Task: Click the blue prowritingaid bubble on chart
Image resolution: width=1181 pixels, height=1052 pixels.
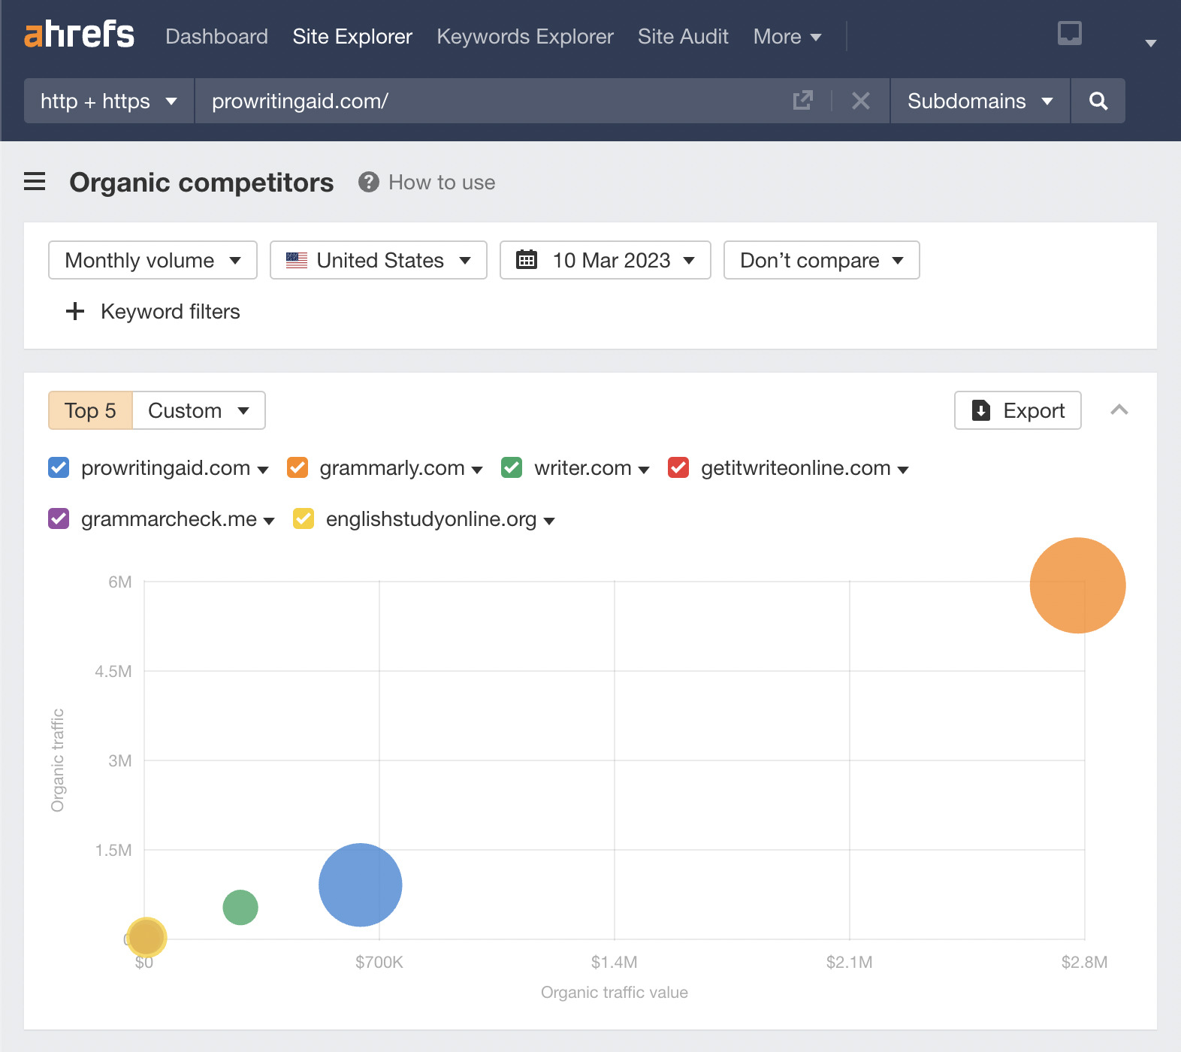Action: [361, 884]
